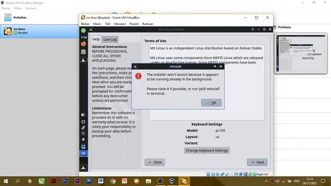Close the minstall dialog with its X button
The width and height of the screenshot is (331, 186).
[x=221, y=67]
